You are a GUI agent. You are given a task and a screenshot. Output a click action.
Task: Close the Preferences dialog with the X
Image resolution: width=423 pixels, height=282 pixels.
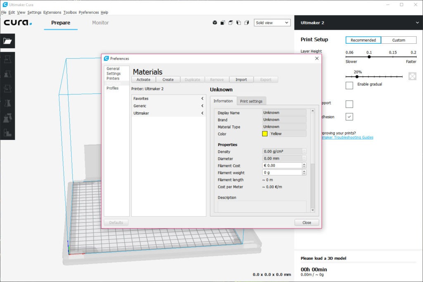(317, 59)
